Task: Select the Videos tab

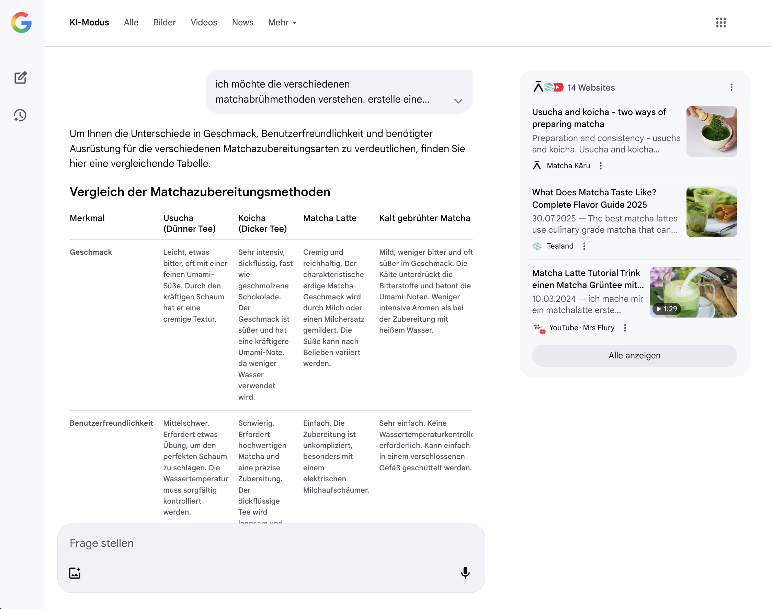Action: pos(204,22)
